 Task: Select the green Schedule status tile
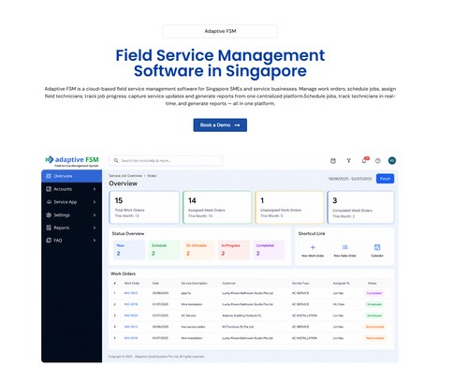(x=164, y=250)
